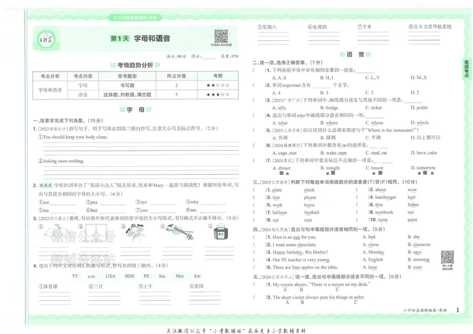
Task: Click the answer bracket before '1. plate'
Action: tap(260, 190)
